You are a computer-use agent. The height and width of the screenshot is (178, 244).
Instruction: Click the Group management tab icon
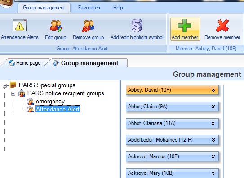coord(56,63)
